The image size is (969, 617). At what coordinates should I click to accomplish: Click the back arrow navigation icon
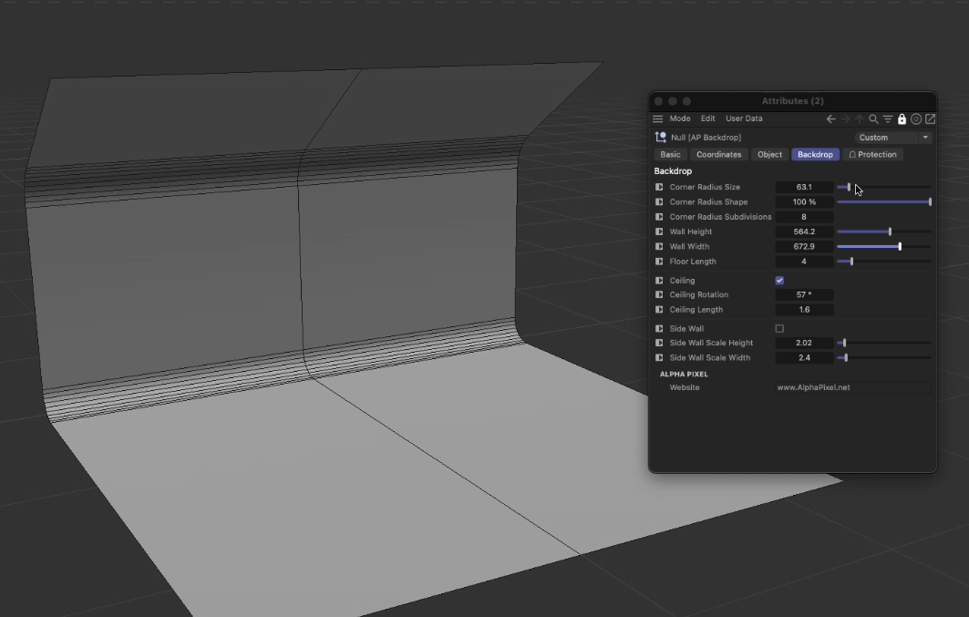830,119
